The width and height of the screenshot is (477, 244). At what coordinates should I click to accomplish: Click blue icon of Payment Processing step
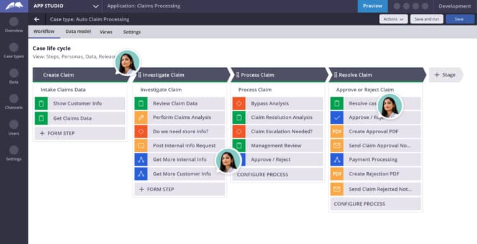[x=337, y=160]
